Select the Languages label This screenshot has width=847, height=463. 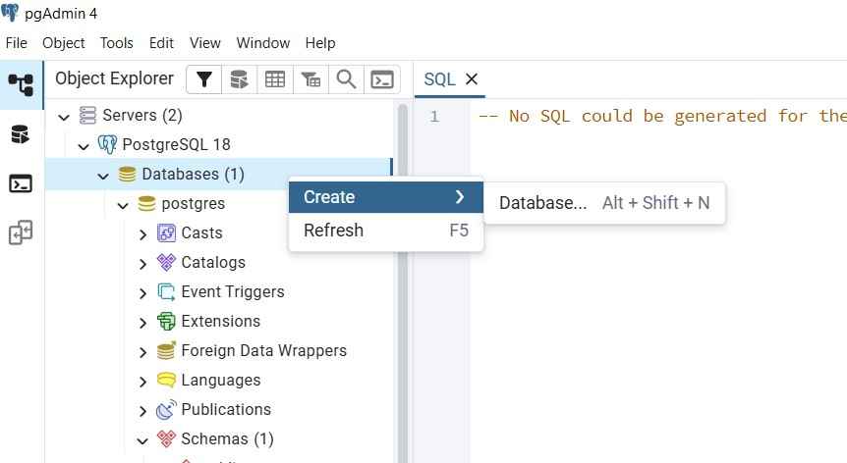[220, 380]
